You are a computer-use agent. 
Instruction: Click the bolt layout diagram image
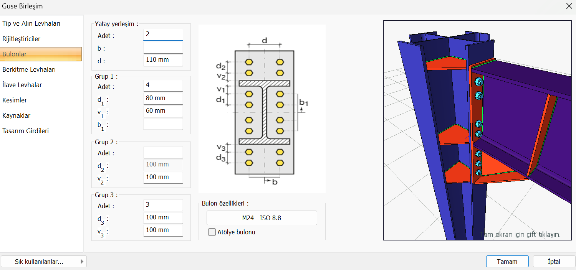[262, 109]
